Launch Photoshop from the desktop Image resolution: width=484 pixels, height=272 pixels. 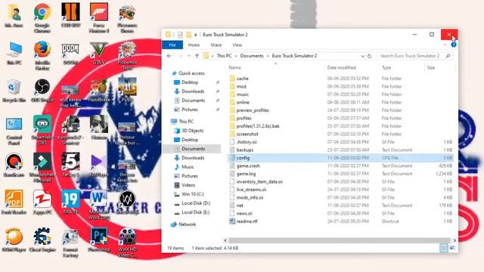click(x=99, y=240)
